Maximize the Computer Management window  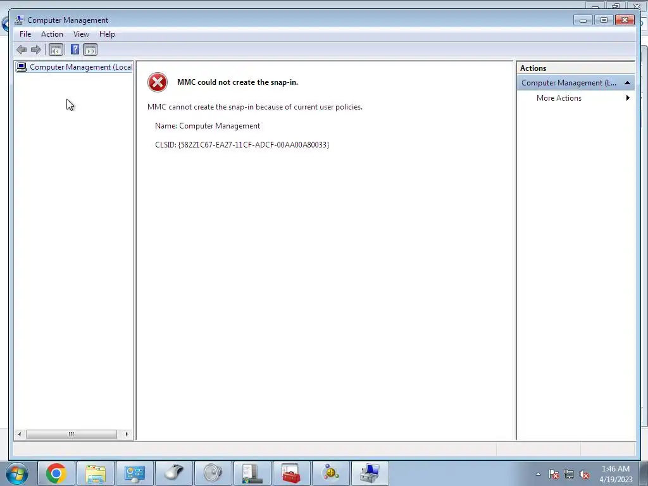(604, 20)
